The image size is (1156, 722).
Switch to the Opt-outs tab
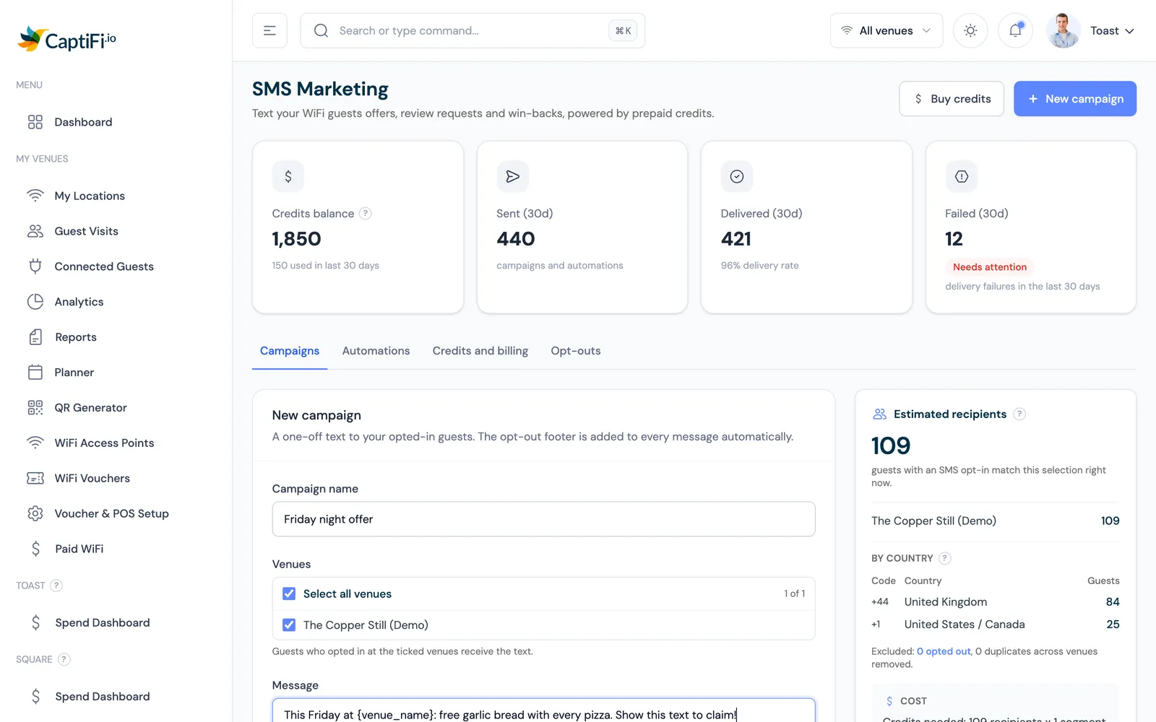coord(576,351)
